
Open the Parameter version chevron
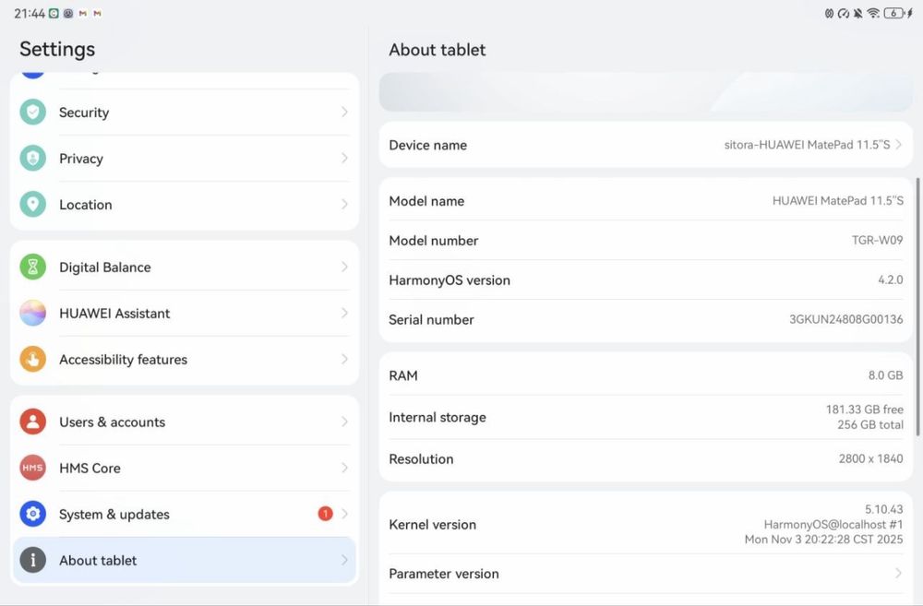pyautogui.click(x=899, y=574)
